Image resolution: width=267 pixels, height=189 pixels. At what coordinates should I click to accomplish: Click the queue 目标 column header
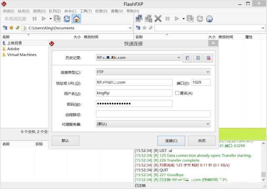click(x=39, y=144)
